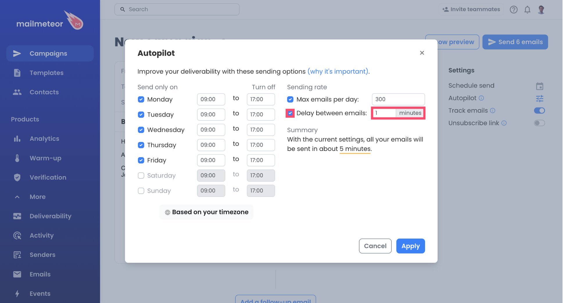The width and height of the screenshot is (564, 303).
Task: Click the Emails envelope icon
Action: 17,274
